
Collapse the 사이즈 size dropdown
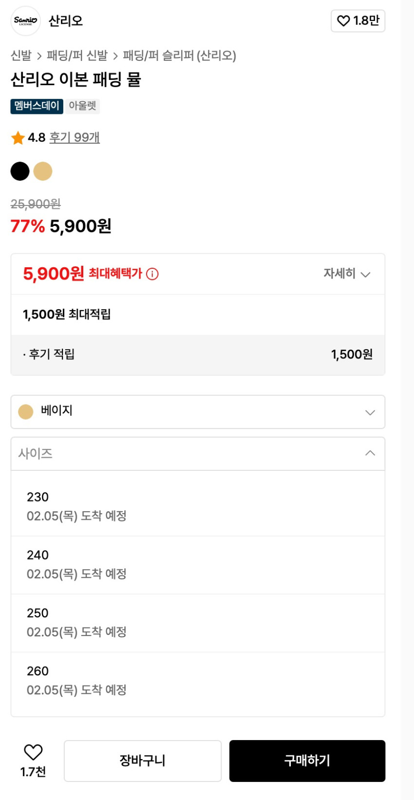(x=198, y=453)
